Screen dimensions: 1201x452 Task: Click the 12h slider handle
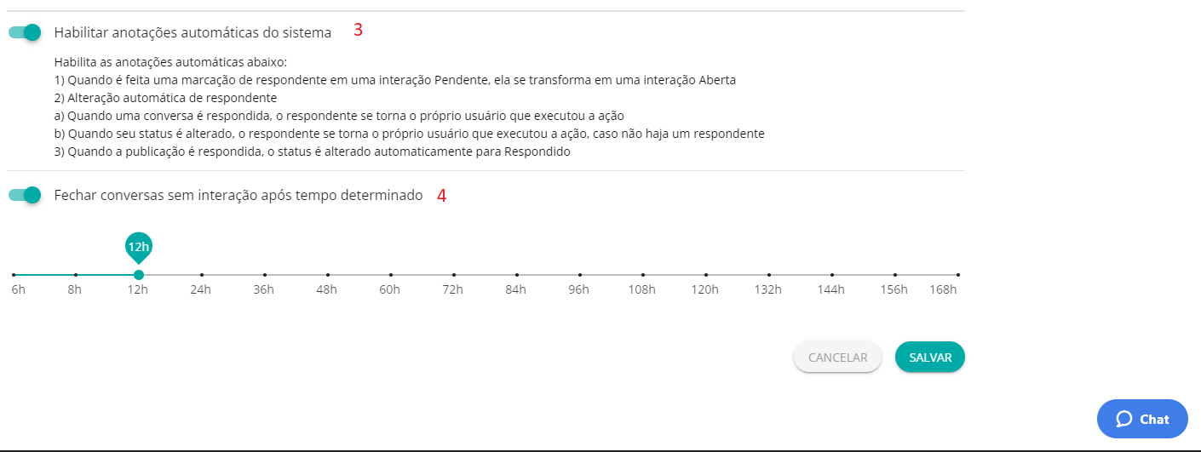click(x=139, y=275)
